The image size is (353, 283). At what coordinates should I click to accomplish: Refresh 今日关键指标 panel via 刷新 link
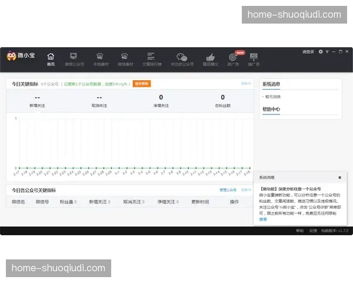(246, 84)
